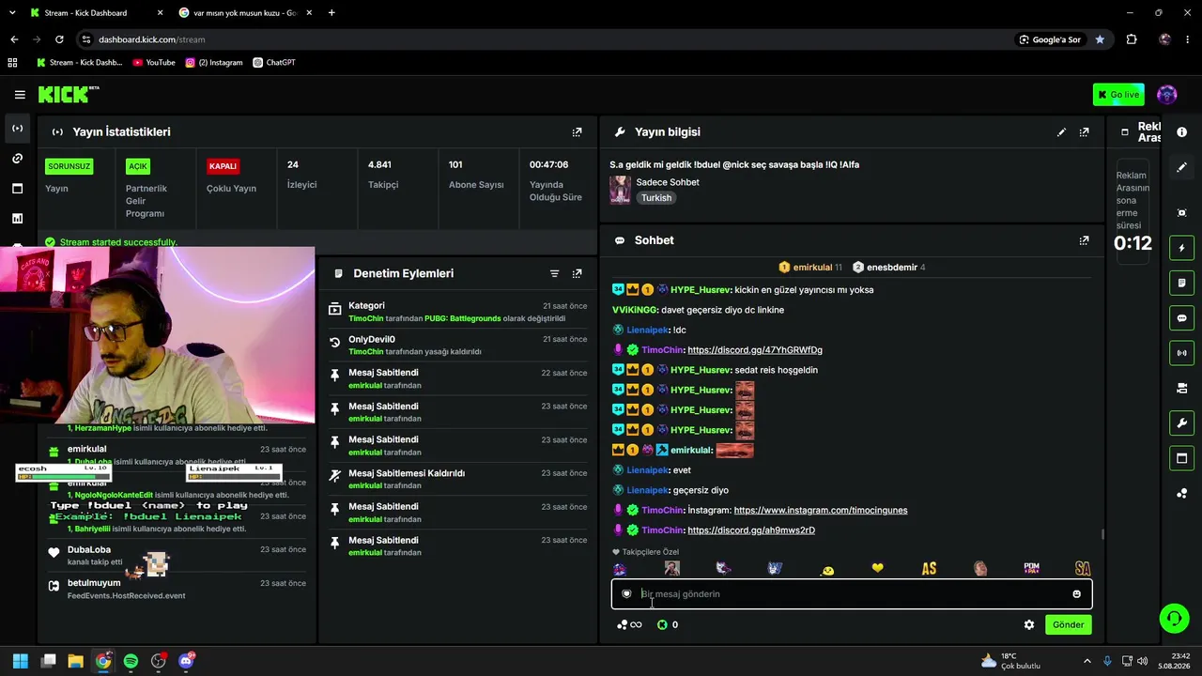1202x676 pixels.
Task: Click the Kick logo in the header
Action: pos(69,94)
